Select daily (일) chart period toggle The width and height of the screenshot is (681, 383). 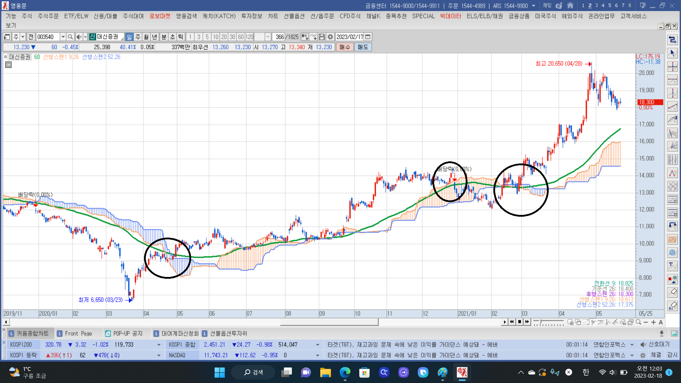[x=129, y=37]
